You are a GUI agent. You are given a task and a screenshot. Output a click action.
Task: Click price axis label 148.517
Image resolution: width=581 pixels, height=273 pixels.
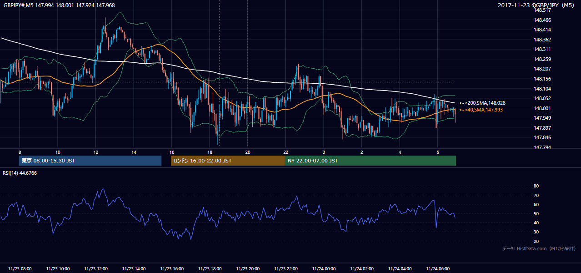coord(543,10)
